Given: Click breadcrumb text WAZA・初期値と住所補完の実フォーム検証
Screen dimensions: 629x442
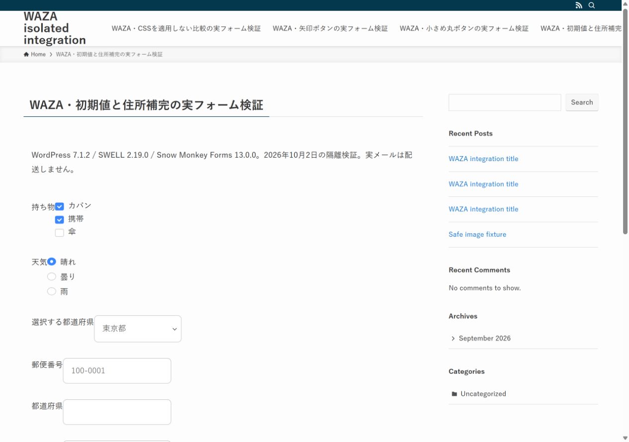Looking at the screenshot, I should pyautogui.click(x=109, y=54).
